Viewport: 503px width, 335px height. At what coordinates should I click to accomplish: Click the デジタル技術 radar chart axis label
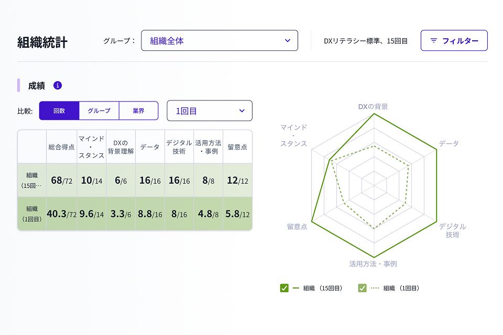coord(452,230)
